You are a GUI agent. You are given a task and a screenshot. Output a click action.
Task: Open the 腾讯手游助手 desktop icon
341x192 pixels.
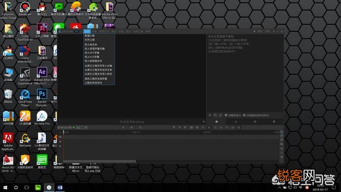pyautogui.click(x=76, y=9)
